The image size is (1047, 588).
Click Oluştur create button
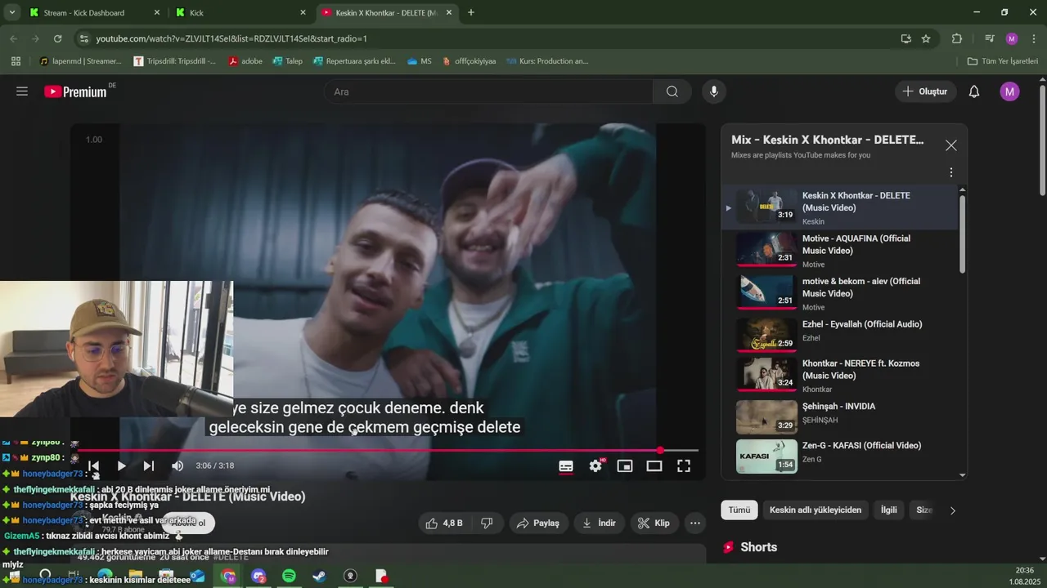[x=925, y=91]
